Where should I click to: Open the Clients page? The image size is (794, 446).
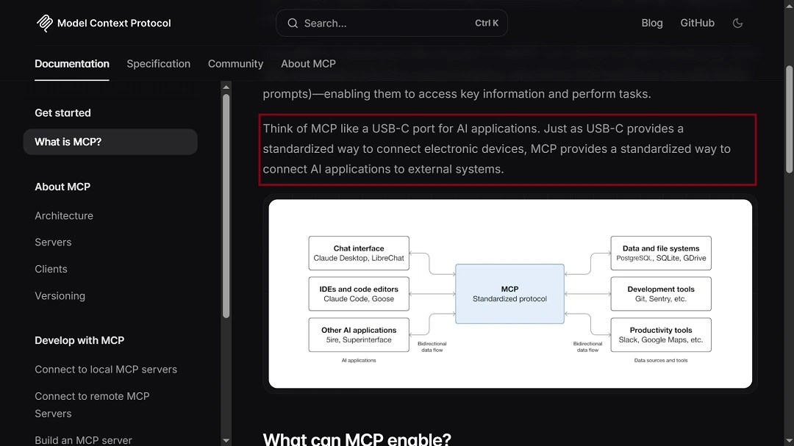(x=51, y=269)
